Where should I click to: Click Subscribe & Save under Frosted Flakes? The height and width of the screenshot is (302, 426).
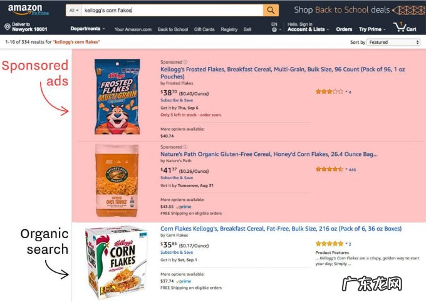tap(177, 100)
